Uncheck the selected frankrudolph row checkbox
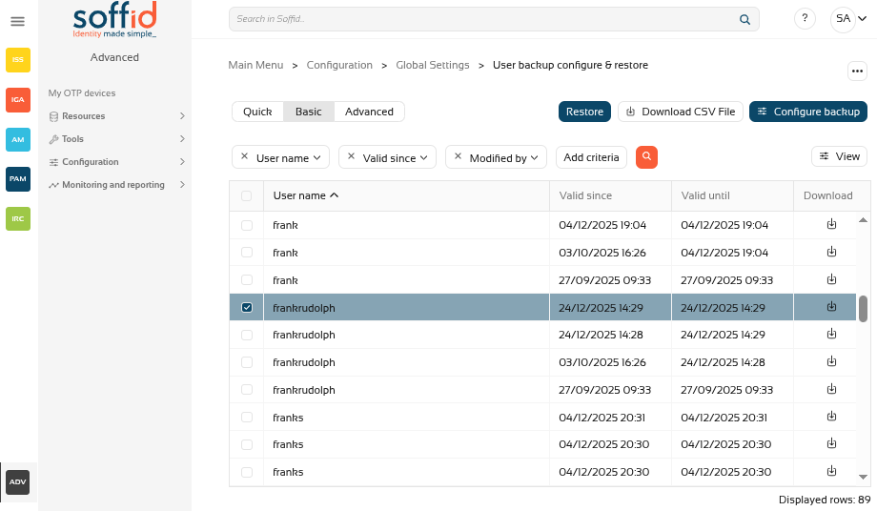 coord(247,308)
